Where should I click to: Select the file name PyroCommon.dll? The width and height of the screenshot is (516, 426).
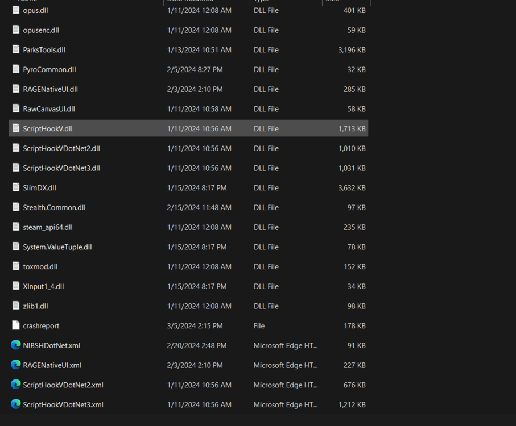pyautogui.click(x=49, y=70)
